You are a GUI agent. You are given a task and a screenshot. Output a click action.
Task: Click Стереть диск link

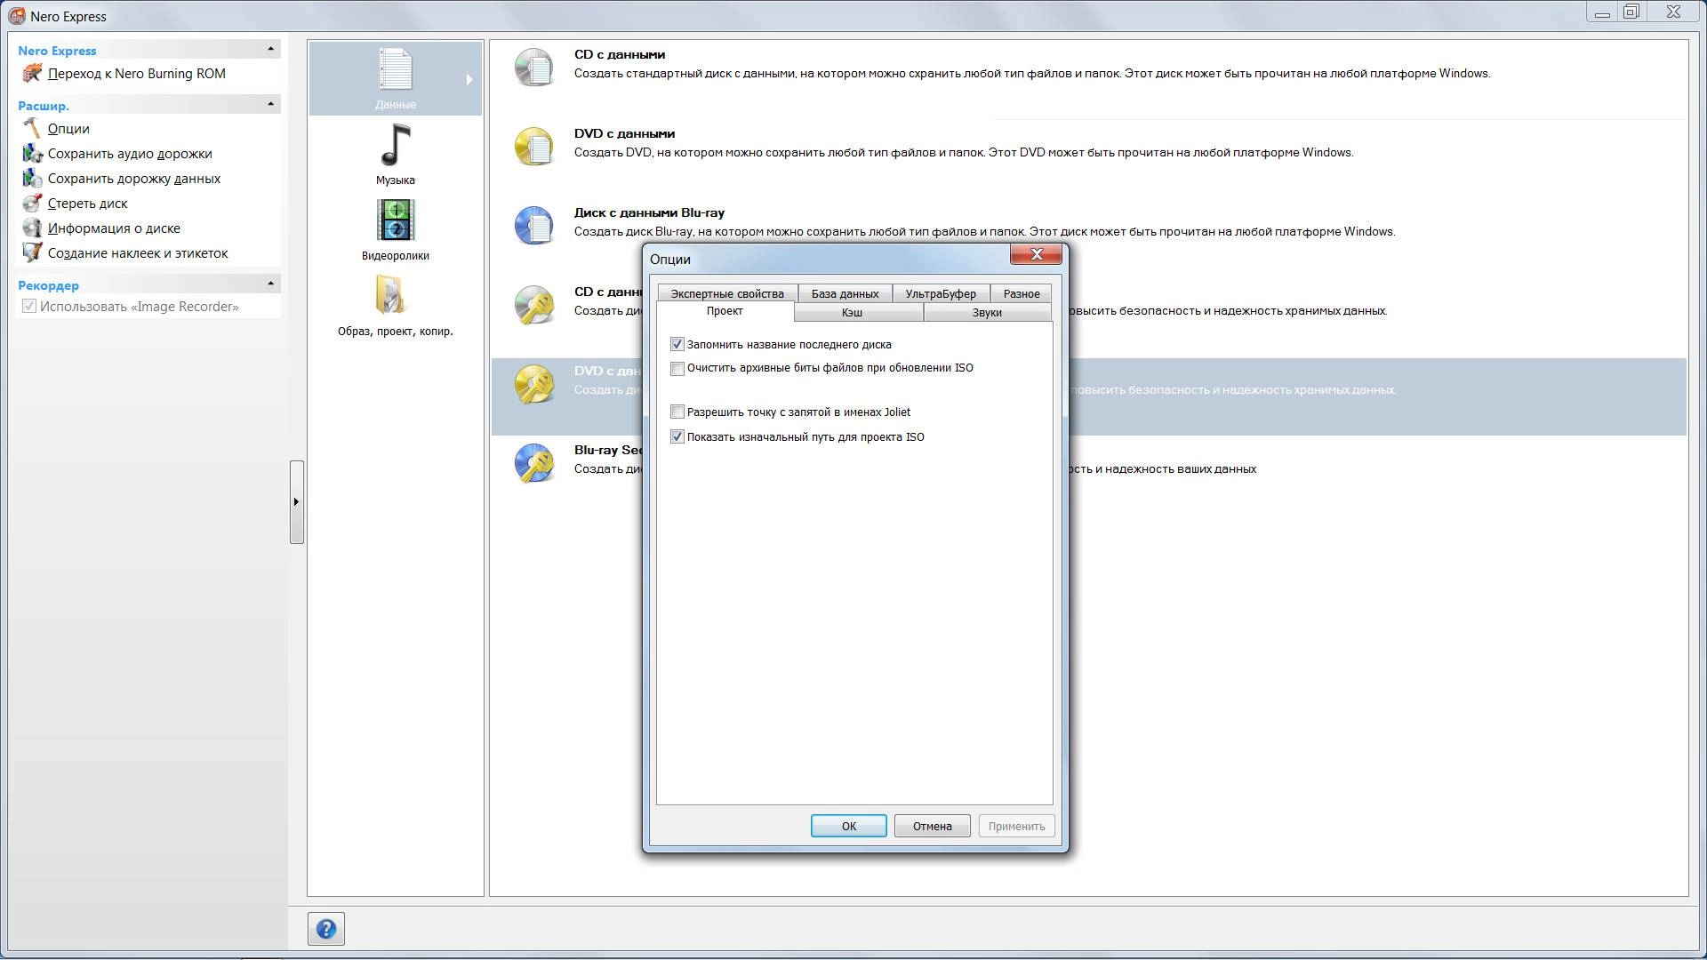point(88,204)
